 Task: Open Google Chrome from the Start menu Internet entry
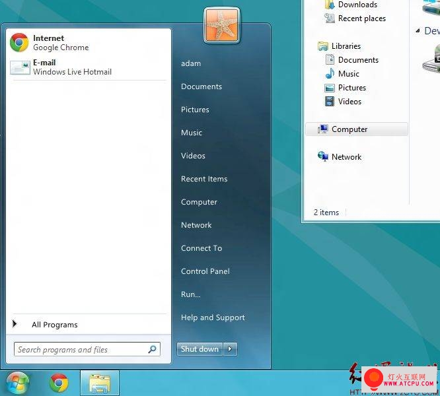tap(88, 43)
